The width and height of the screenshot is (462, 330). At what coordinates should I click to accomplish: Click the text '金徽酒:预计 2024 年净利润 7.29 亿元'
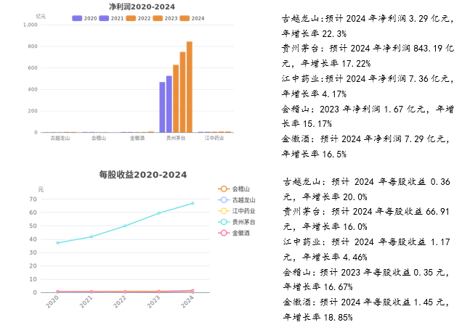point(365,139)
